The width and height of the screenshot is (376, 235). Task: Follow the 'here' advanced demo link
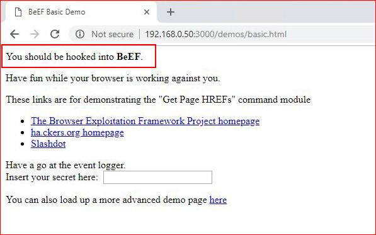pyautogui.click(x=218, y=200)
